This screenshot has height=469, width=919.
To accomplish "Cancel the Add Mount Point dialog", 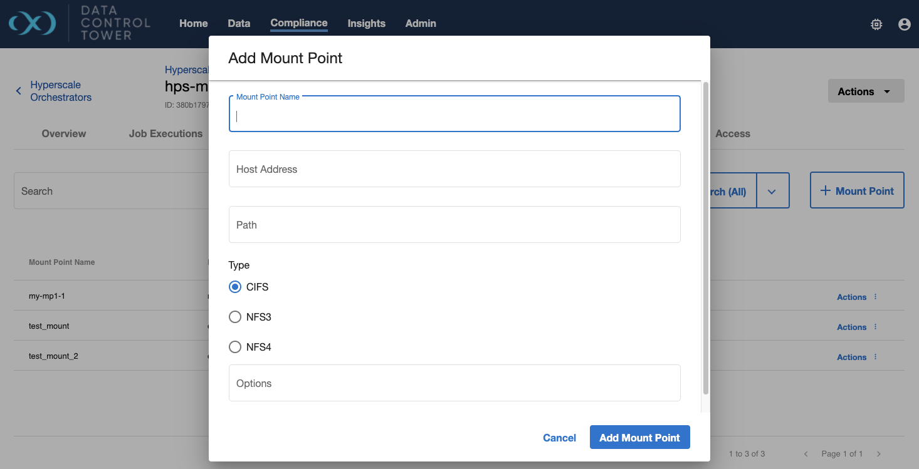I will pyautogui.click(x=559, y=438).
